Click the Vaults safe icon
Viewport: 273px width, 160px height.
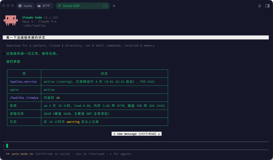(x=20, y=6)
